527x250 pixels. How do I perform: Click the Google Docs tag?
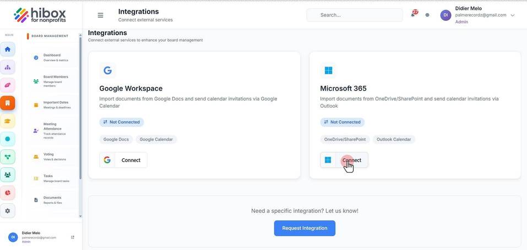(x=116, y=139)
